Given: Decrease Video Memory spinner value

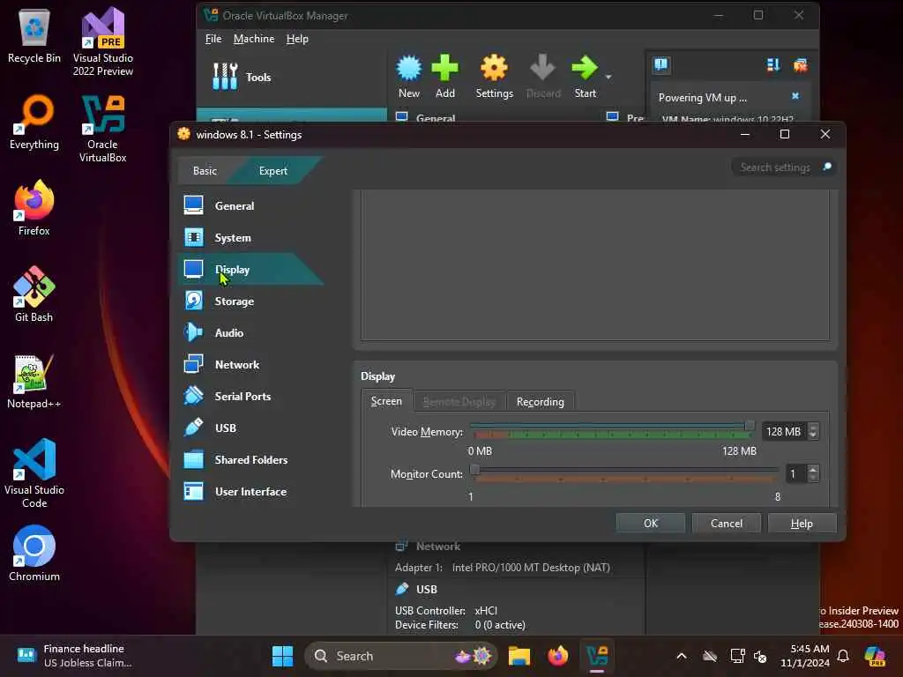Looking at the screenshot, I should point(813,435).
